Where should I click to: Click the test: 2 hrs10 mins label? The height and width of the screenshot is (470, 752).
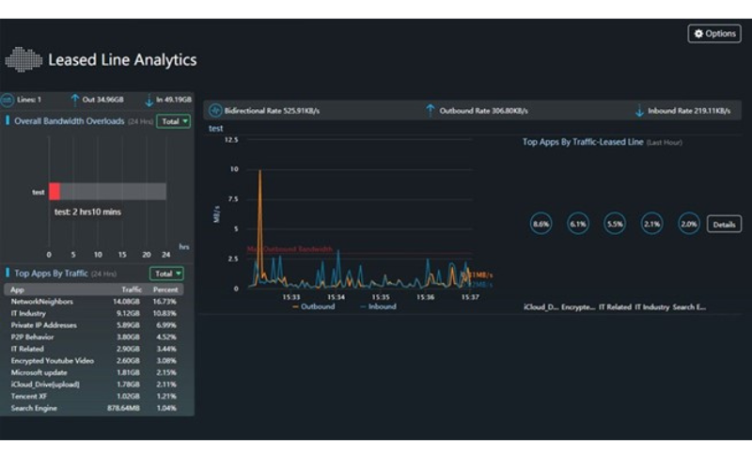(87, 212)
